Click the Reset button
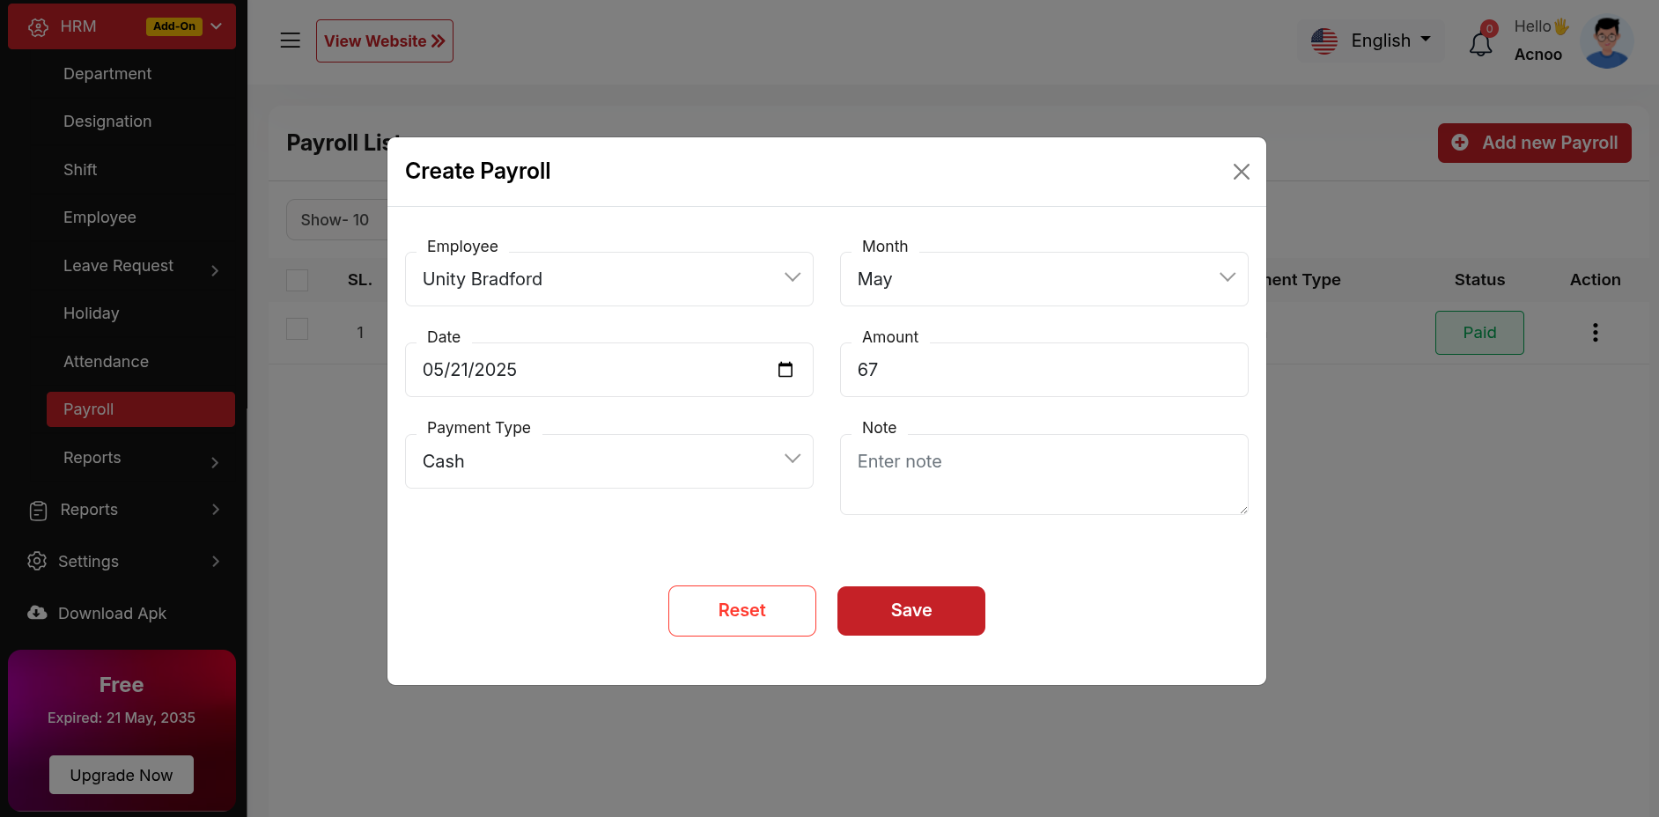Viewport: 1659px width, 817px height. pos(741,611)
